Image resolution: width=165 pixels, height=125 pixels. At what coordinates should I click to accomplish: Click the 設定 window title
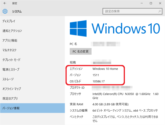click(15, 3)
